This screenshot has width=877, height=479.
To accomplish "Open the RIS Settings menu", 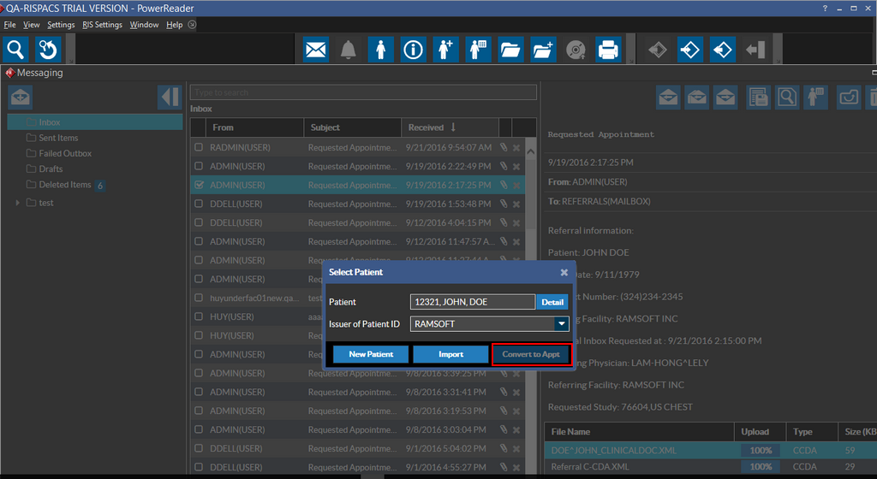I will click(102, 25).
